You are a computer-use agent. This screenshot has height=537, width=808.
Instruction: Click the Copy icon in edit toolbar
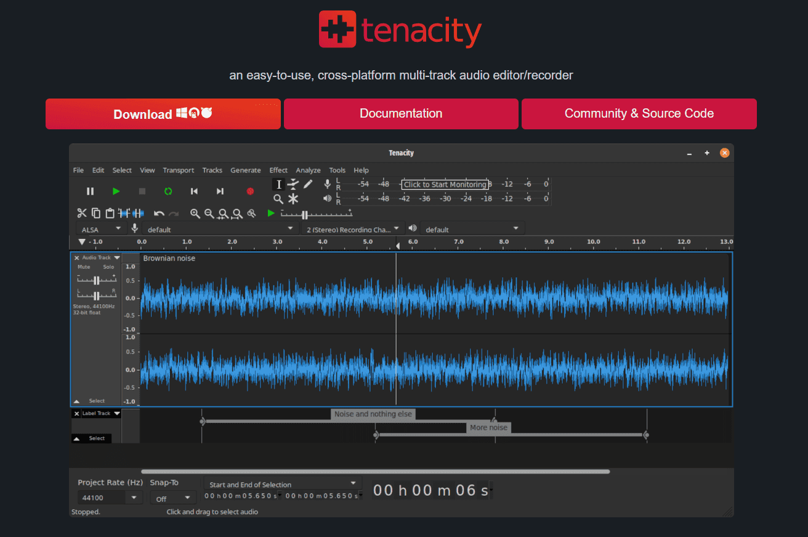96,213
